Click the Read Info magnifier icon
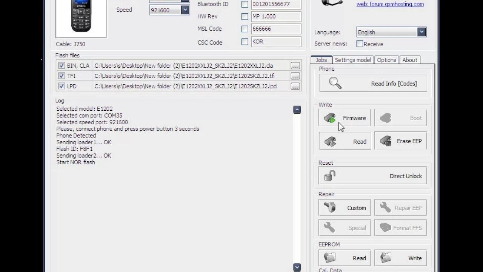Viewport: 483px width, 272px height. [335, 83]
